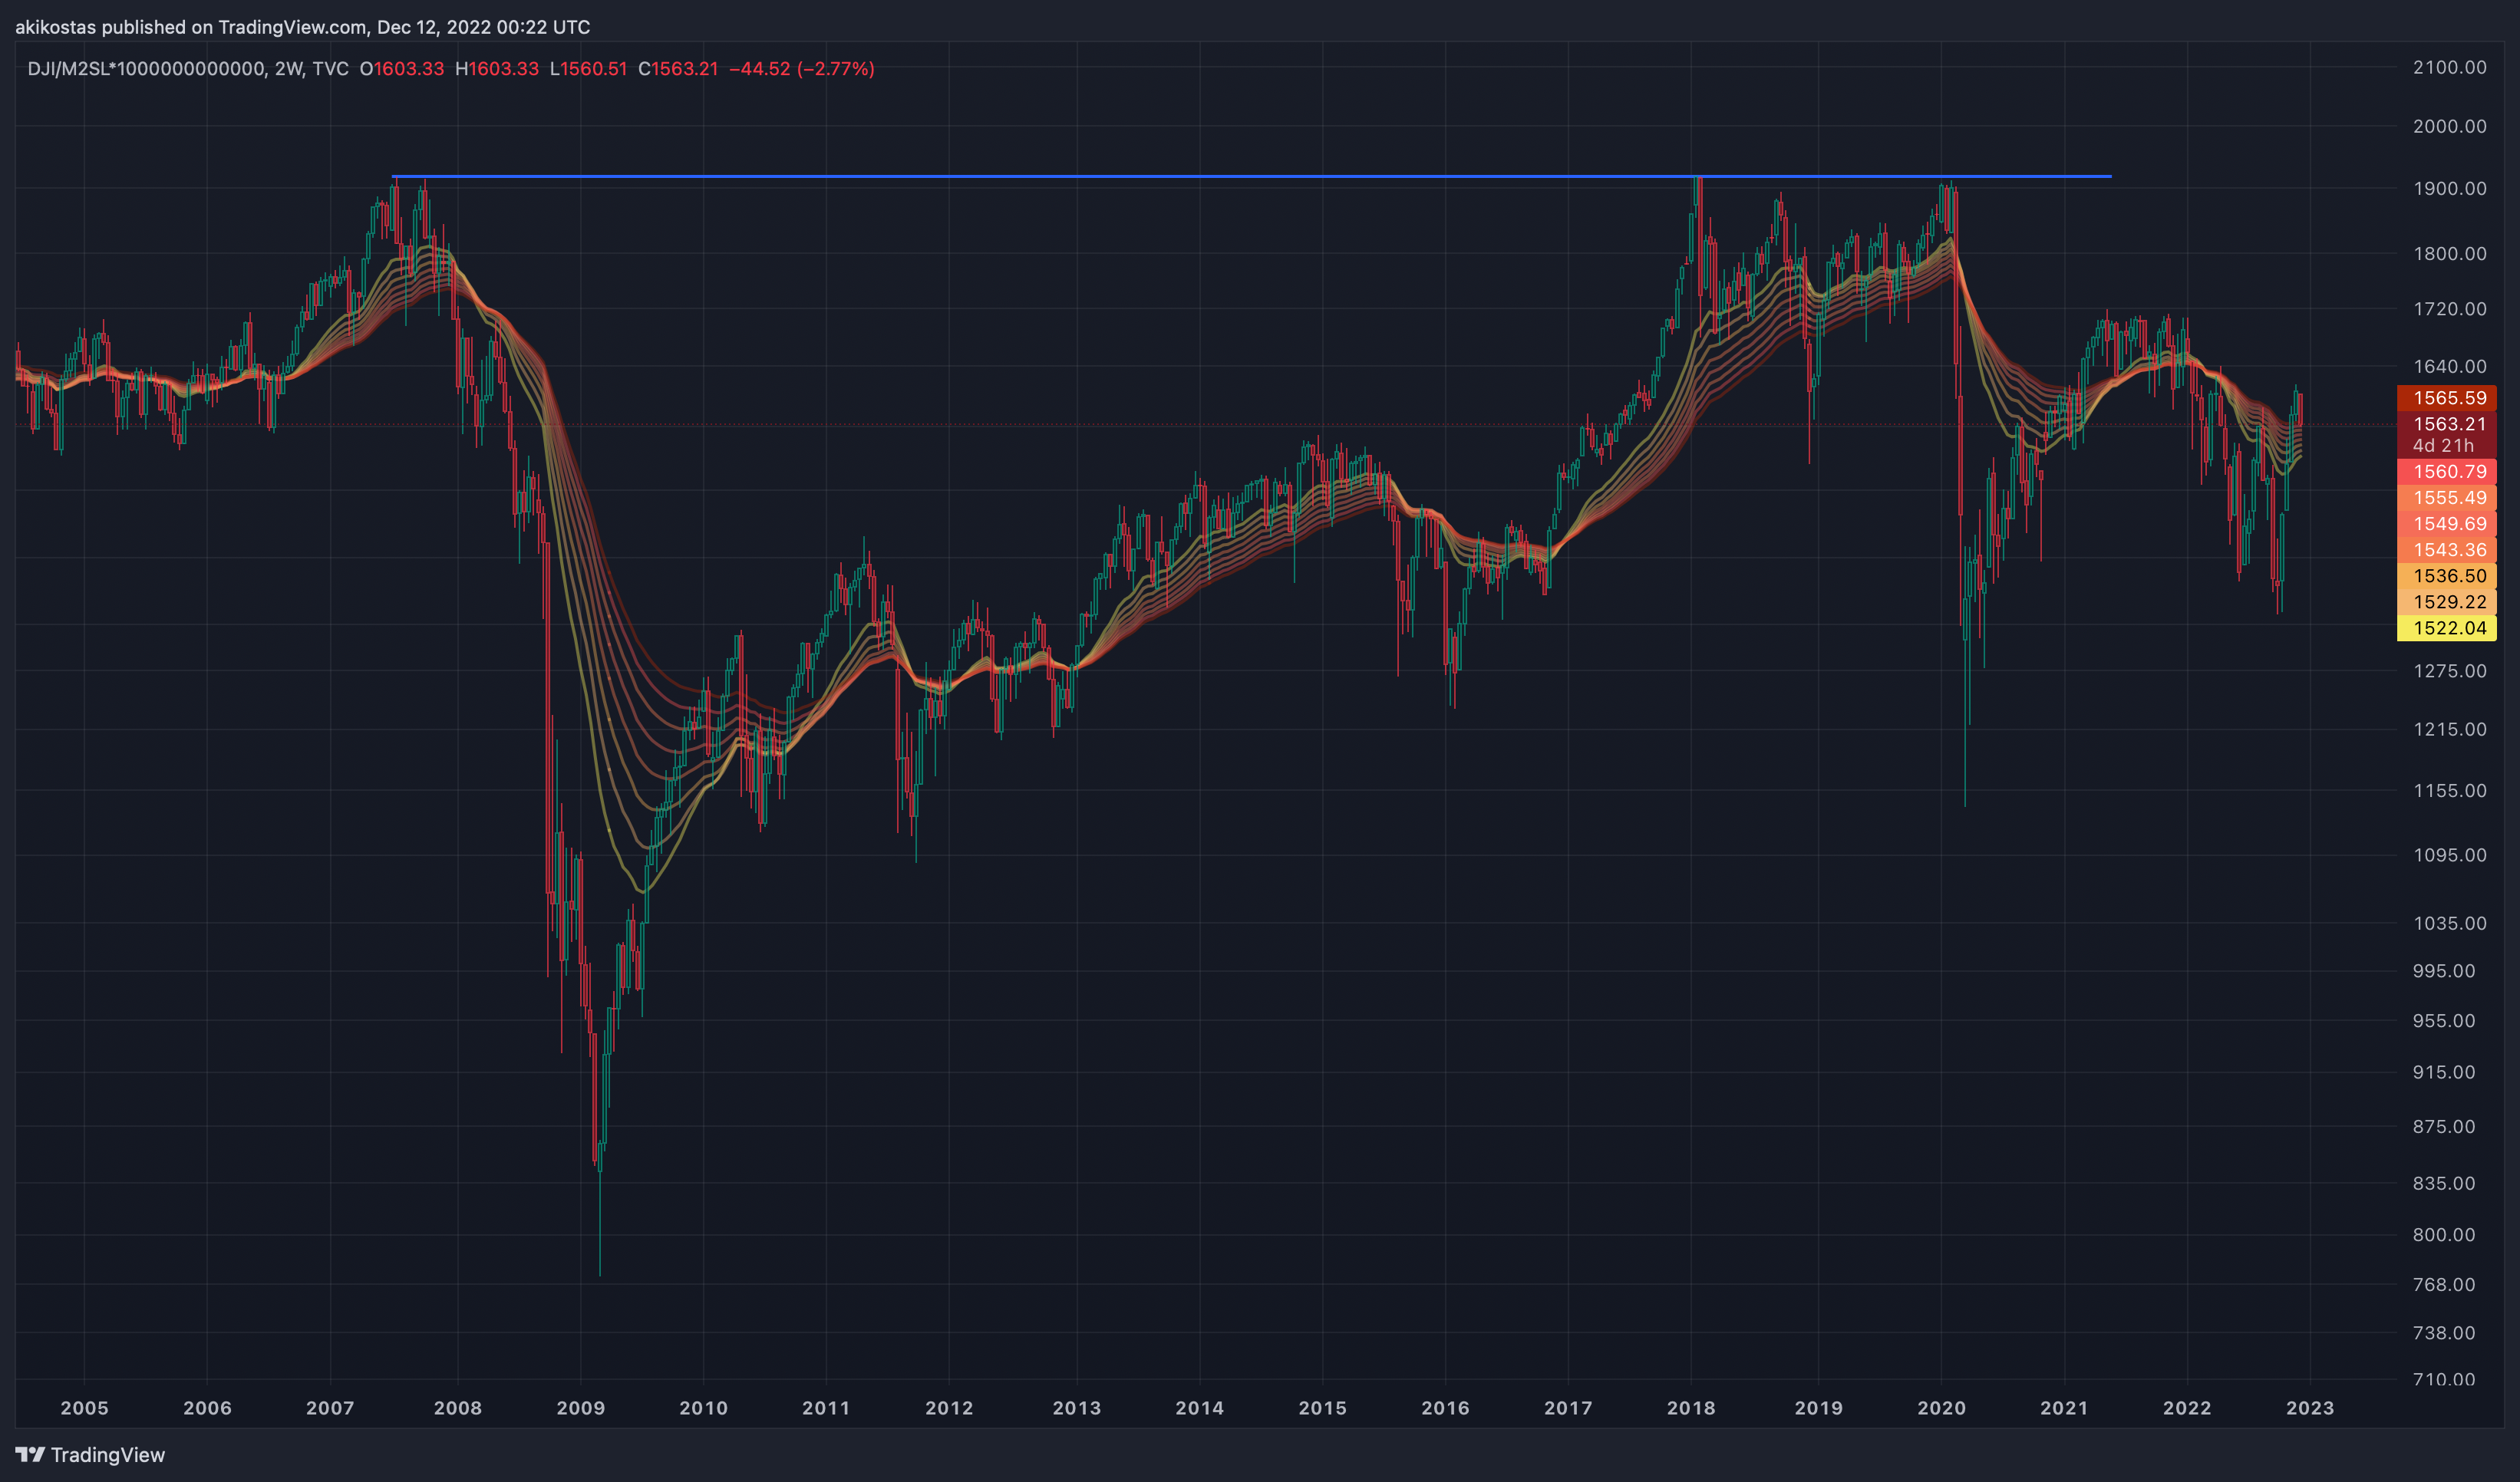Click the DJI/M2SL*1000000000000 symbol title

coord(146,69)
